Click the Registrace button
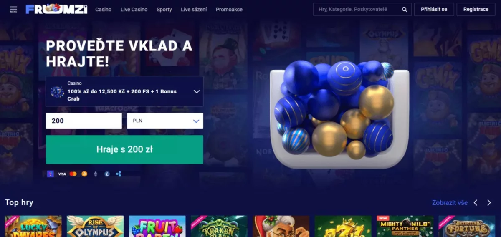The width and height of the screenshot is (501, 237). (x=476, y=9)
